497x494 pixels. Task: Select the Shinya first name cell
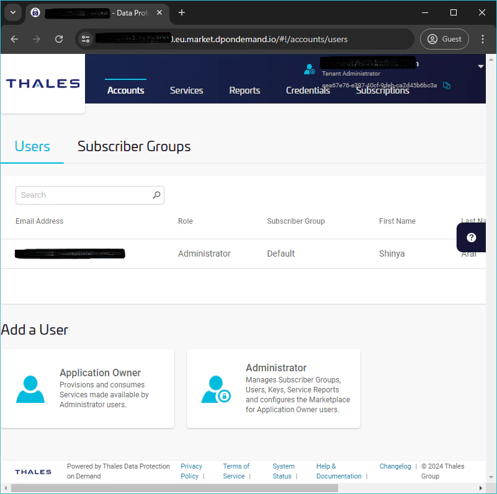(392, 254)
